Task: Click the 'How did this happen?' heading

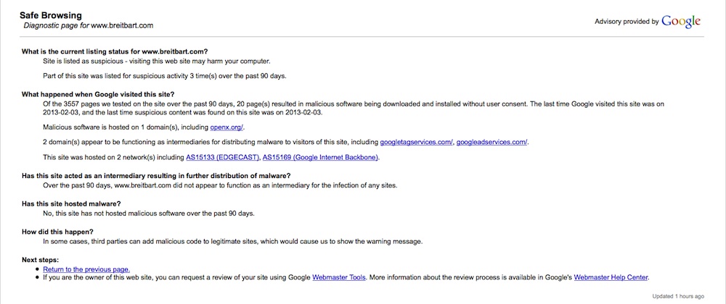Action: pos(62,232)
